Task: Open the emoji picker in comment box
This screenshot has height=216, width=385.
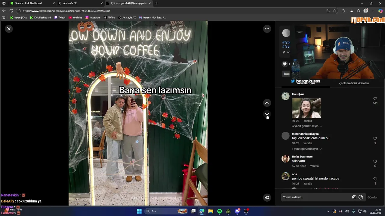Action: click(361, 197)
